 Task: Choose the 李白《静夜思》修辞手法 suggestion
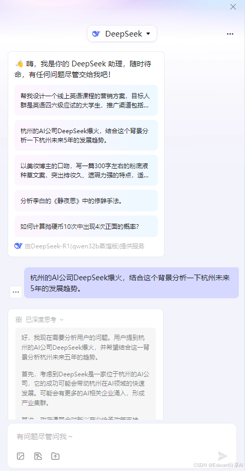(86, 201)
